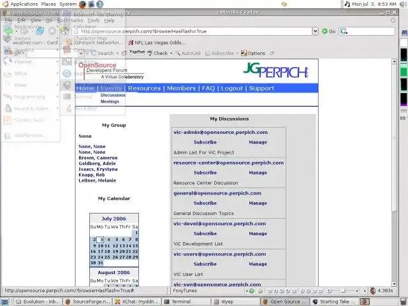Run the spell Check toolbar button
Screen dimensions: 408x306
157,53
